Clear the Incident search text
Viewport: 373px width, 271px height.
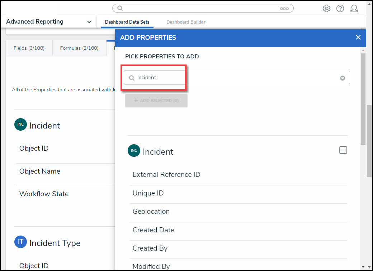[343, 78]
